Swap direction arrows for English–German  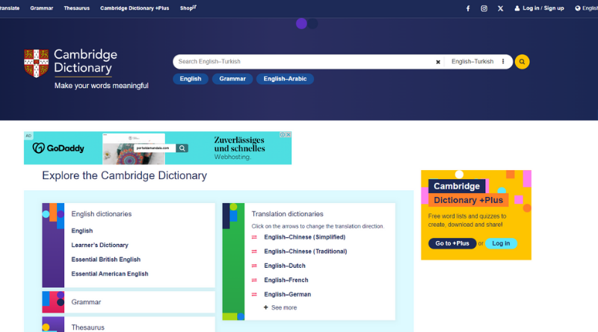254,294
